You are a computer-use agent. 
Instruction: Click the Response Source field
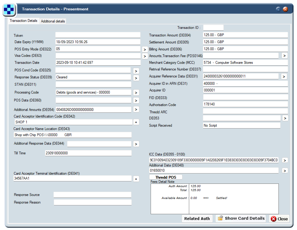[92, 195]
